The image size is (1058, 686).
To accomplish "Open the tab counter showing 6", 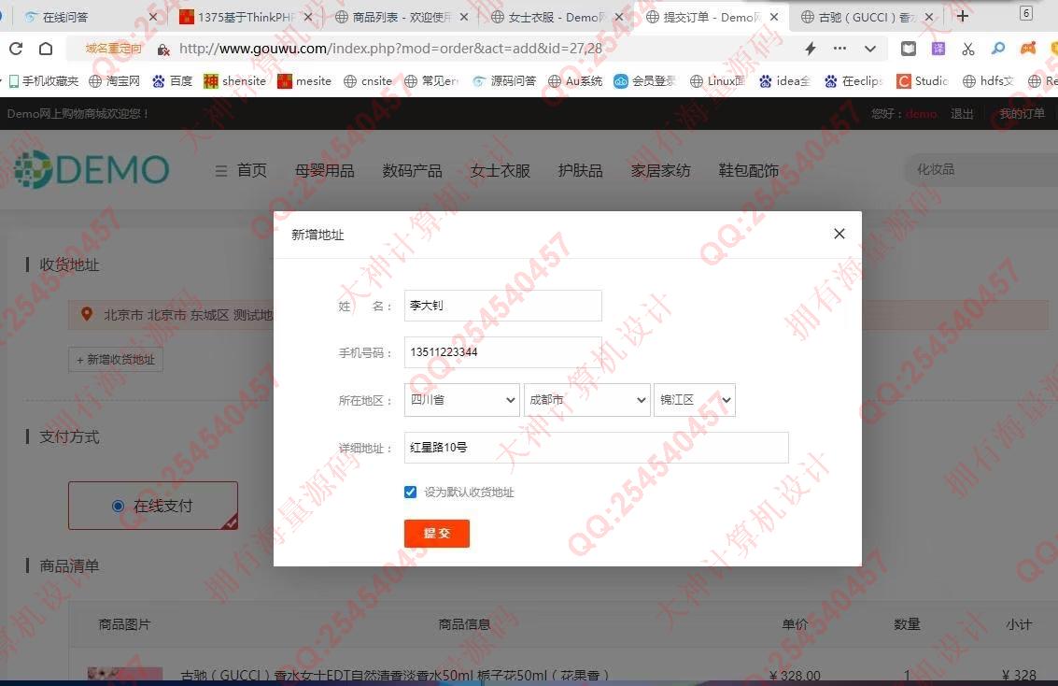I will [1026, 13].
